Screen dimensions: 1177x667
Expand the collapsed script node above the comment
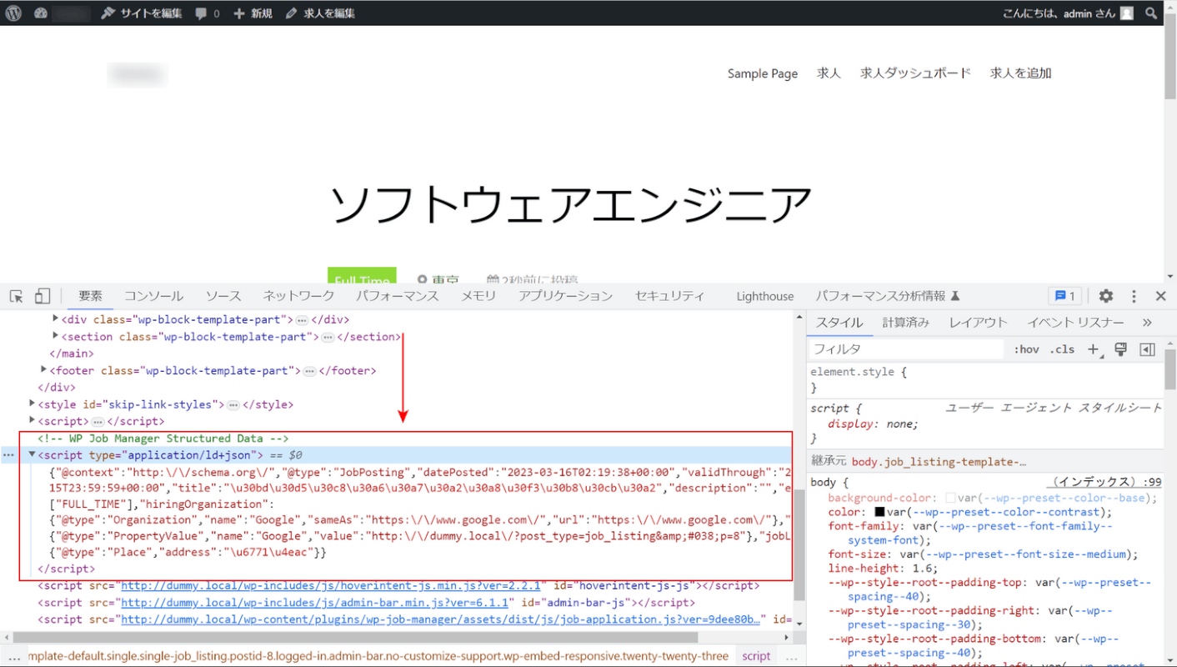pos(33,420)
